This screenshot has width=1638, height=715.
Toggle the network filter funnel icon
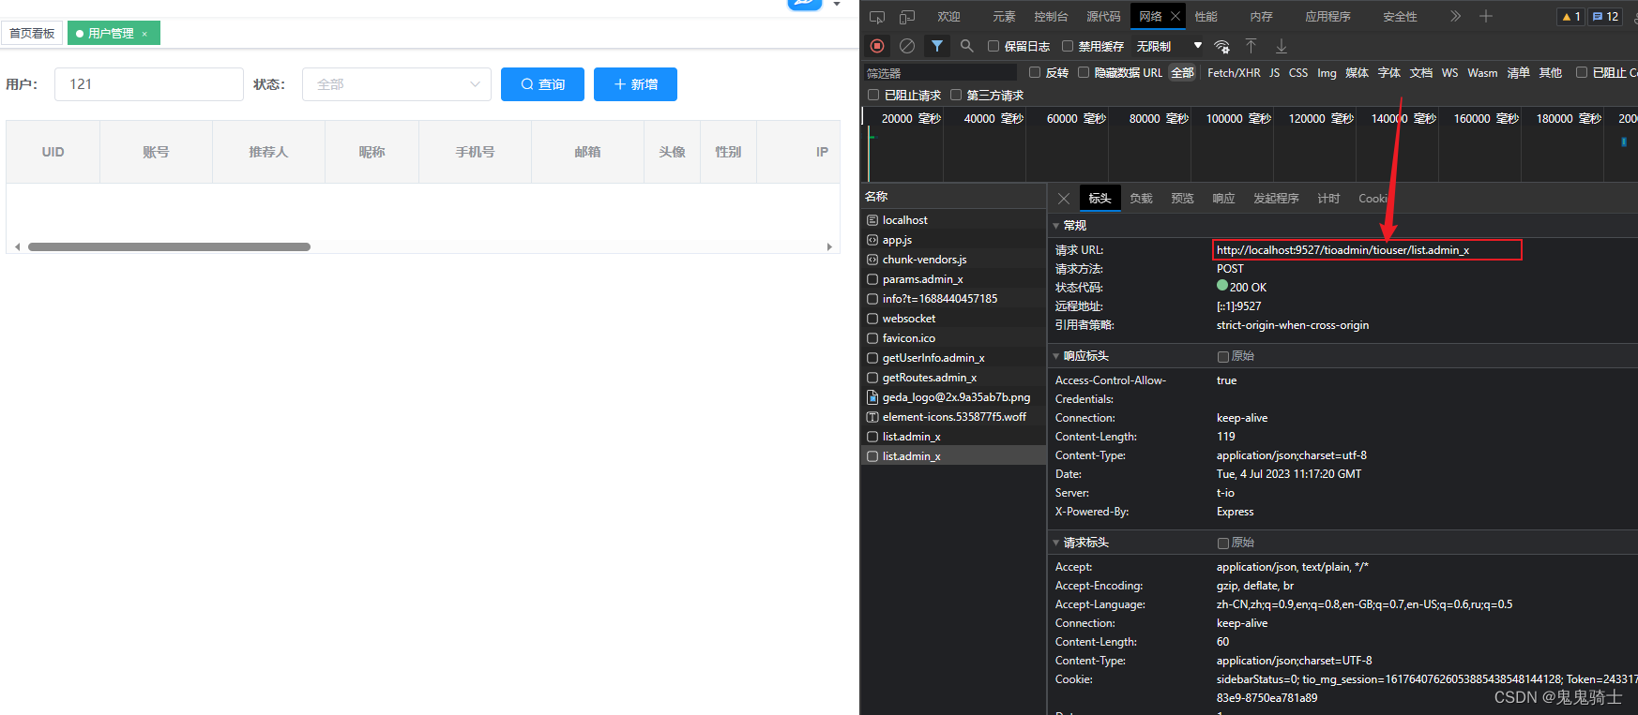click(x=937, y=46)
